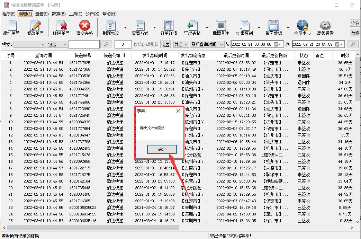Screen dimensions: 361x239
Task: Click the horizontal scrollbar right arrow
Action: [352, 228]
